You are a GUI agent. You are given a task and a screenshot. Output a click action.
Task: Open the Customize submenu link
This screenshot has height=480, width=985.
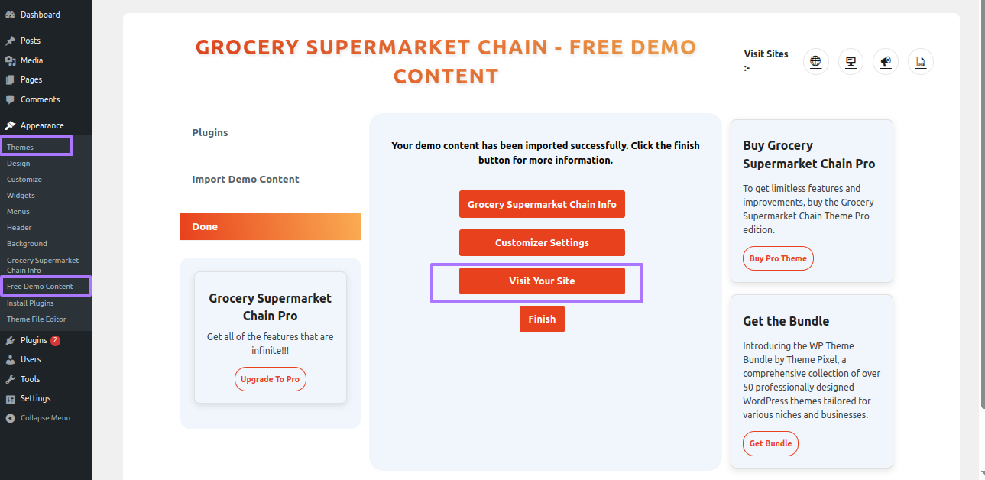[x=24, y=180]
